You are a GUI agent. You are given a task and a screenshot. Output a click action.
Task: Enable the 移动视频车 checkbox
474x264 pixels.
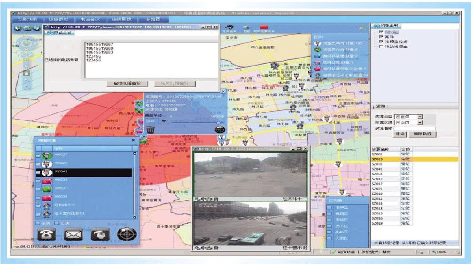(381, 46)
